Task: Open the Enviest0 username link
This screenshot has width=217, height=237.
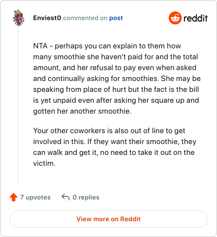Action: pos(47,18)
